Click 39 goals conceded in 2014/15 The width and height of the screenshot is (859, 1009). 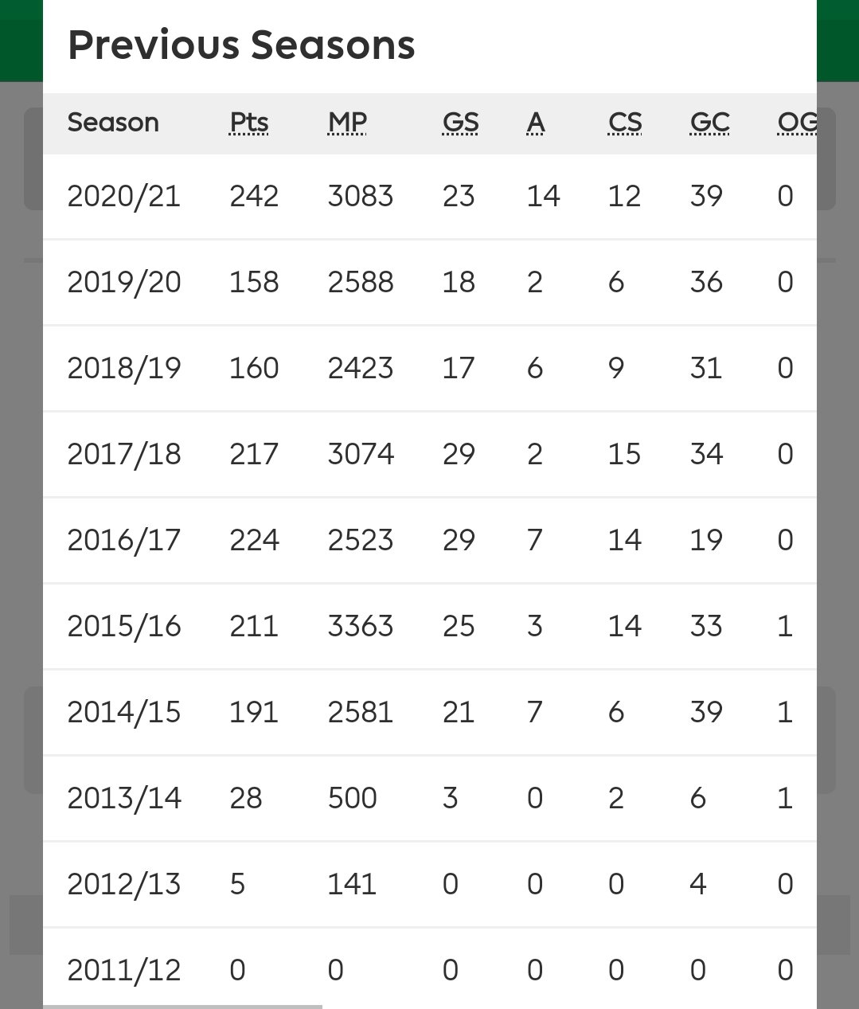coord(706,712)
